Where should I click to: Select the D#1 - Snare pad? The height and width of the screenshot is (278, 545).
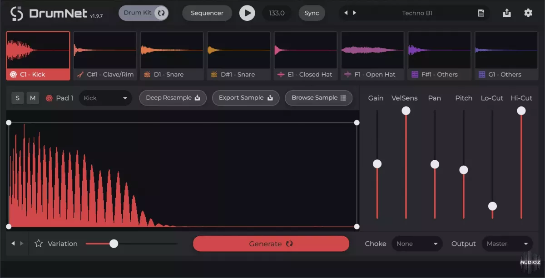point(238,56)
